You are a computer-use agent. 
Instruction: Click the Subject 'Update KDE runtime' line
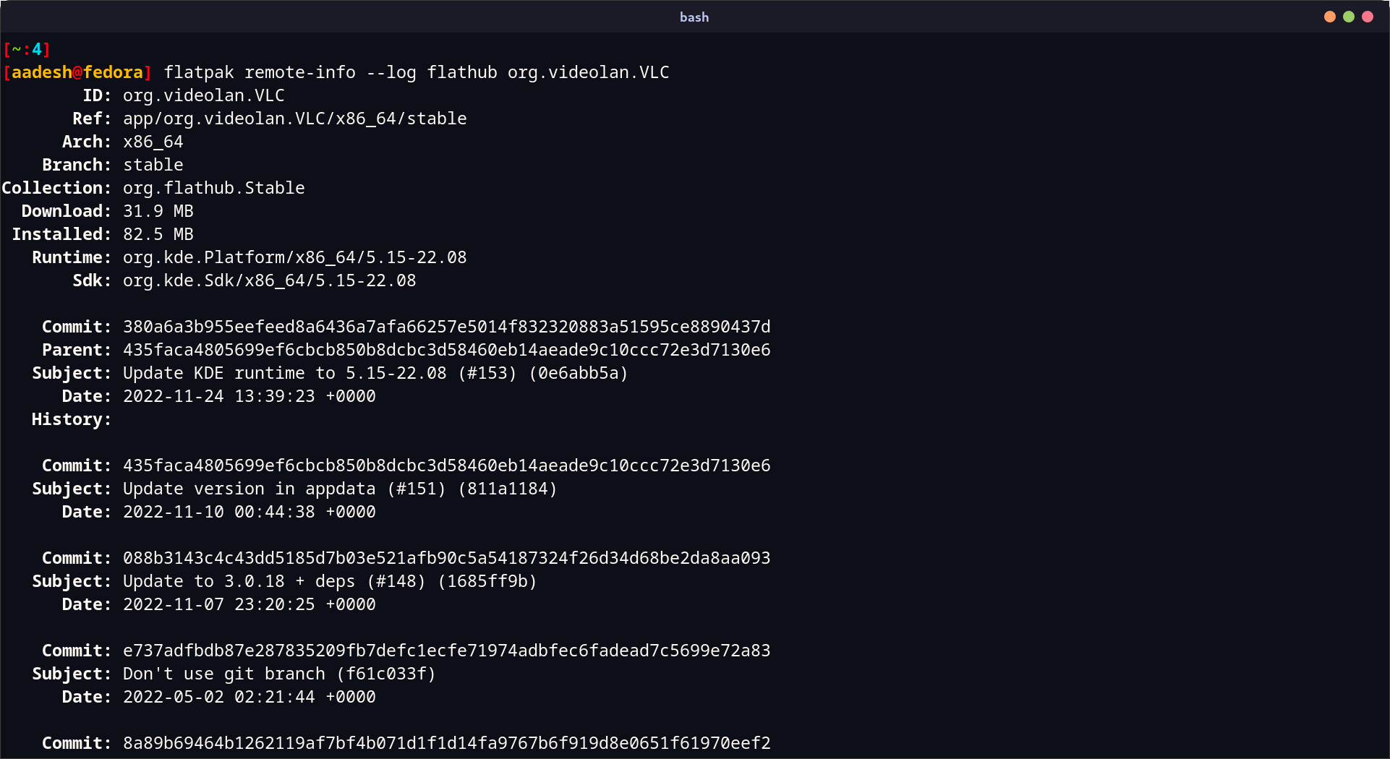coord(375,372)
